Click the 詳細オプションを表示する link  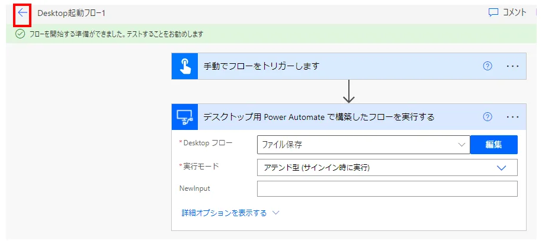[x=224, y=213]
